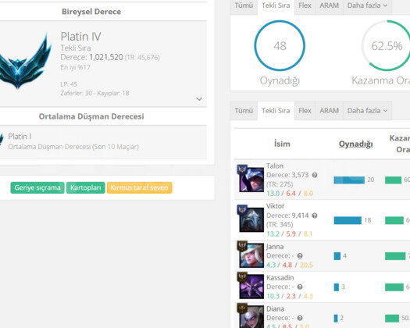Click help icon next to Janna's Derece
Image resolution: width=410 pixels, height=328 pixels.
click(300, 256)
